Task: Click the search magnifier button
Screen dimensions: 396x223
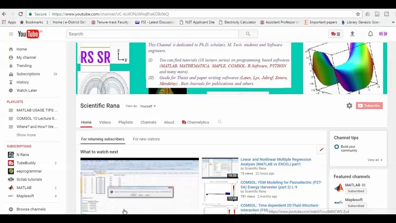Action: pyautogui.click(x=248, y=34)
